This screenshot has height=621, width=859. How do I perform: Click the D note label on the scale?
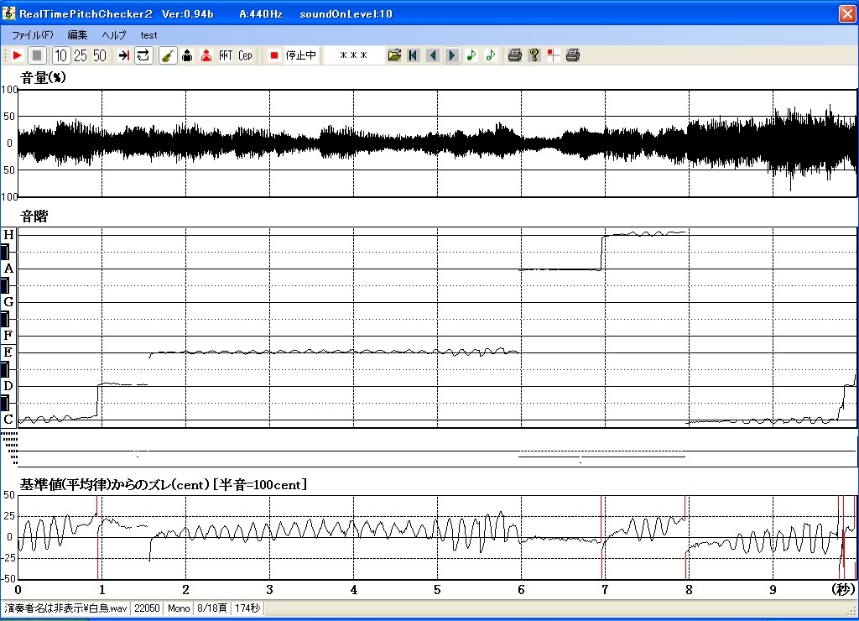[x=8, y=386]
